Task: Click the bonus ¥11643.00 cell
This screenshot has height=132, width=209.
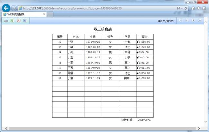Action: tap(145, 47)
